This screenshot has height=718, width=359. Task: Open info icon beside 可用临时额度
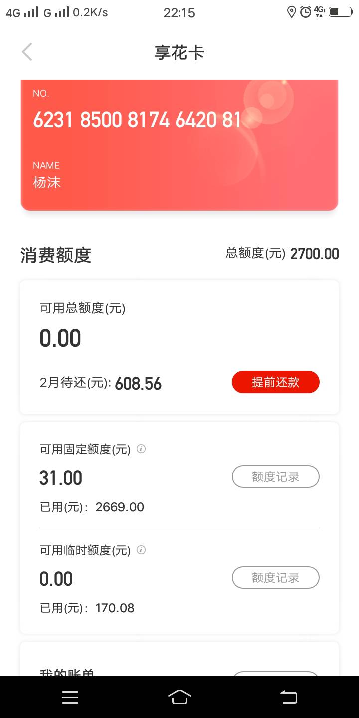(141, 550)
